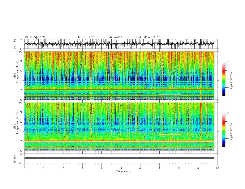Viewport: 245px width, 189px height.
Task: Click the "-3" label on ch.1 color bar
Action: [228, 62]
